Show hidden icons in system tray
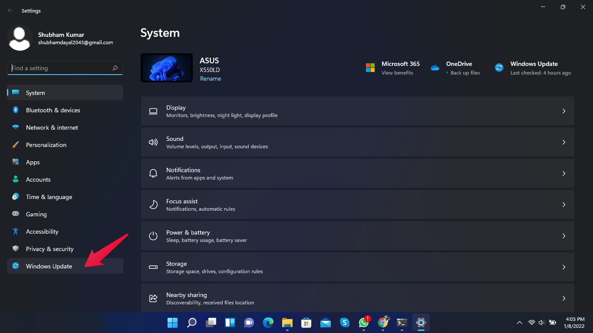Viewport: 593px width, 333px height. 519,323
